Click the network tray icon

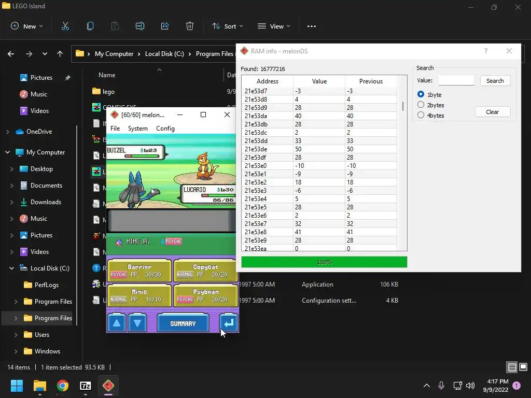click(x=457, y=385)
